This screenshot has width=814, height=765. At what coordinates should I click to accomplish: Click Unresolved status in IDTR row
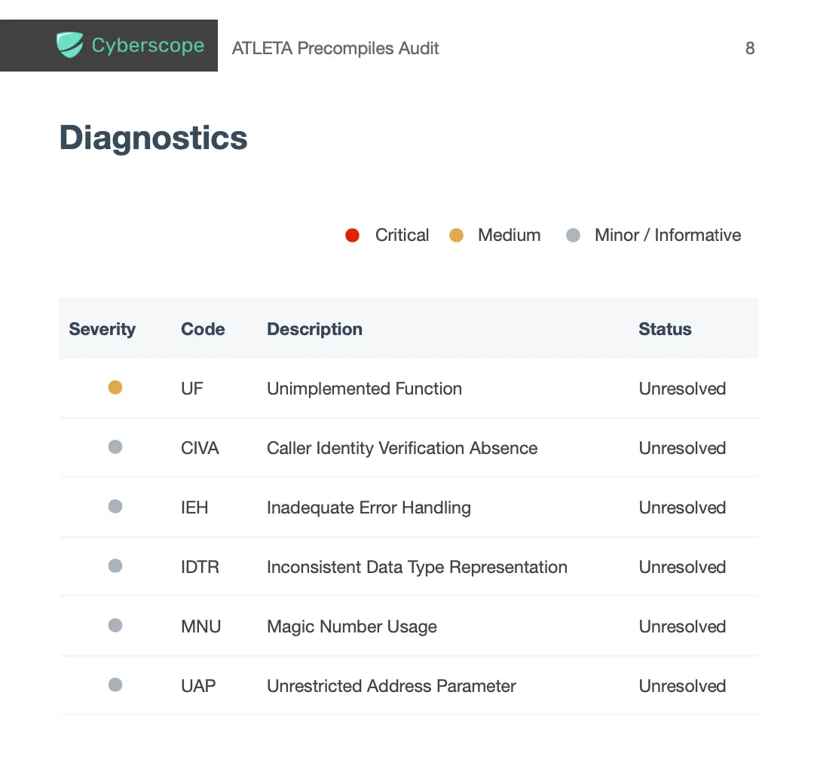(682, 567)
